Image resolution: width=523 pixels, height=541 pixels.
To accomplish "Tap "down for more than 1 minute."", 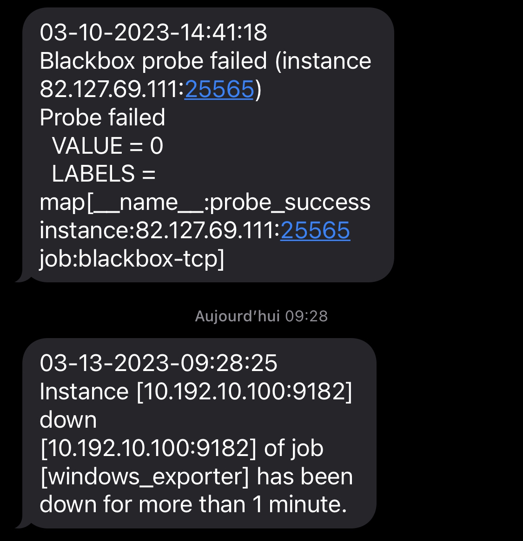I will (193, 505).
